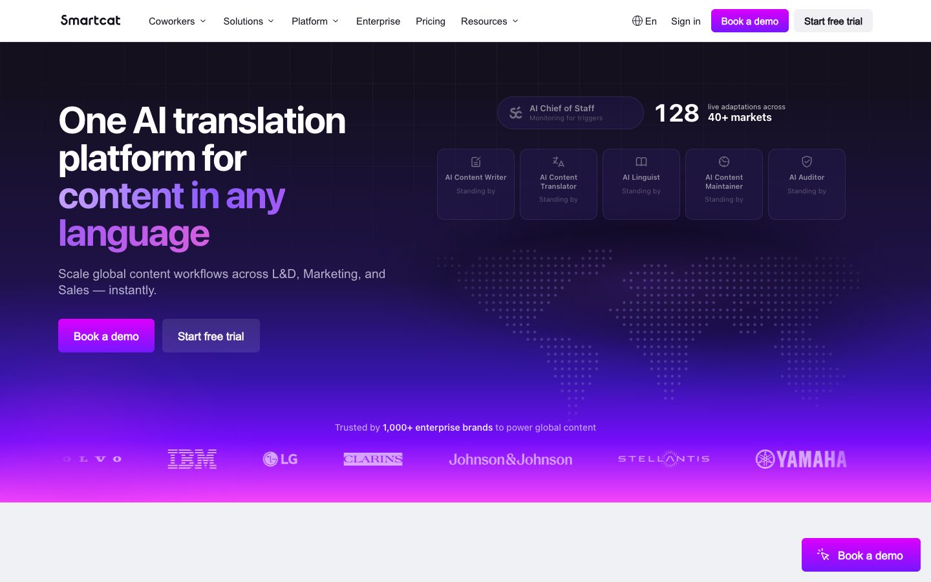931x582 pixels.
Task: Click the Volvo logo
Action: (x=92, y=459)
